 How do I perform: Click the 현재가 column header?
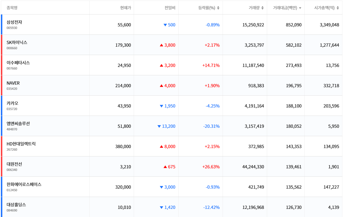pos(125,8)
